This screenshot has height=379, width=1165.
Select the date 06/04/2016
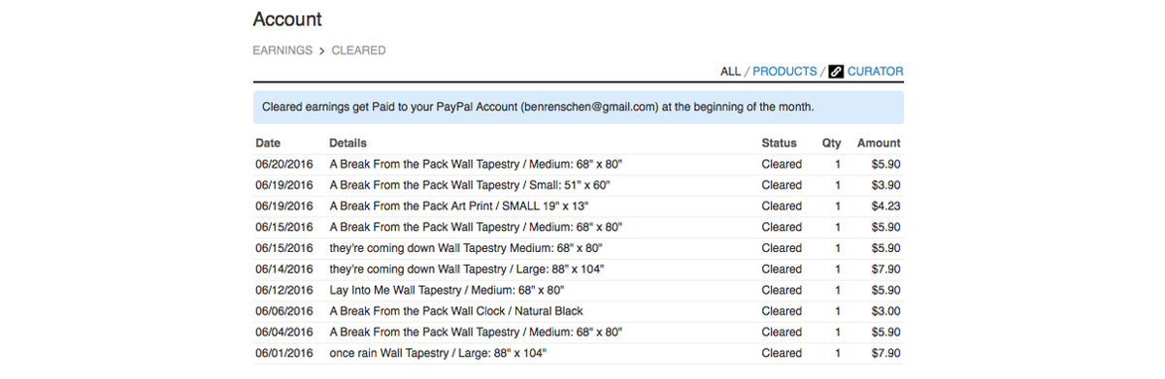pyautogui.click(x=284, y=332)
